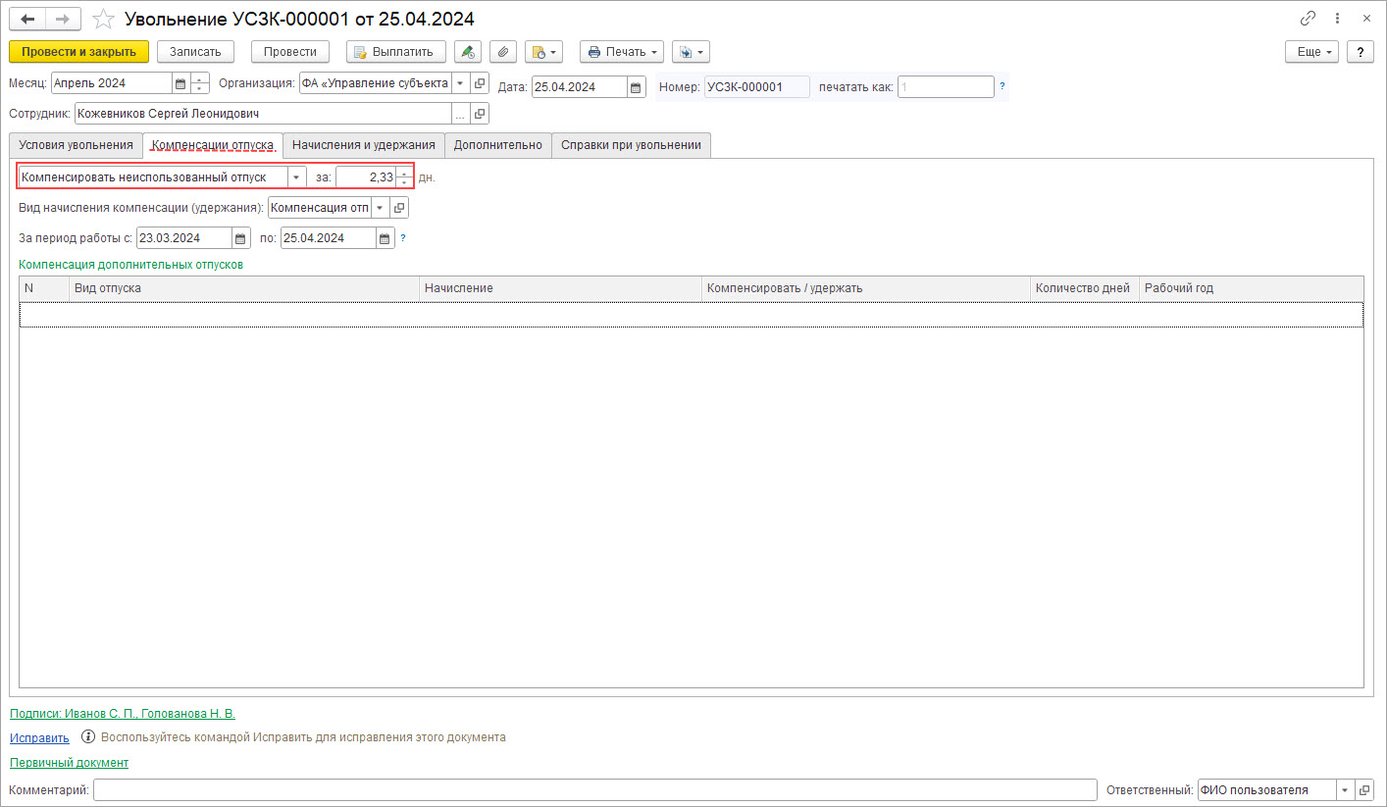This screenshot has height=807, width=1387.
Task: Expand Компенсировать неиспользованный отпуск dropdown
Action: (296, 177)
